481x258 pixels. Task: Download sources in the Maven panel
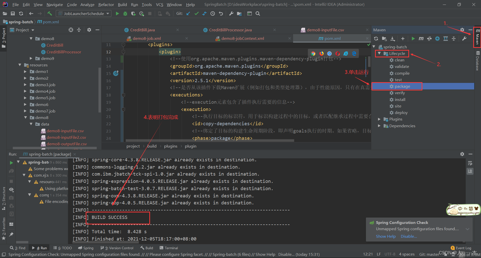(393, 39)
